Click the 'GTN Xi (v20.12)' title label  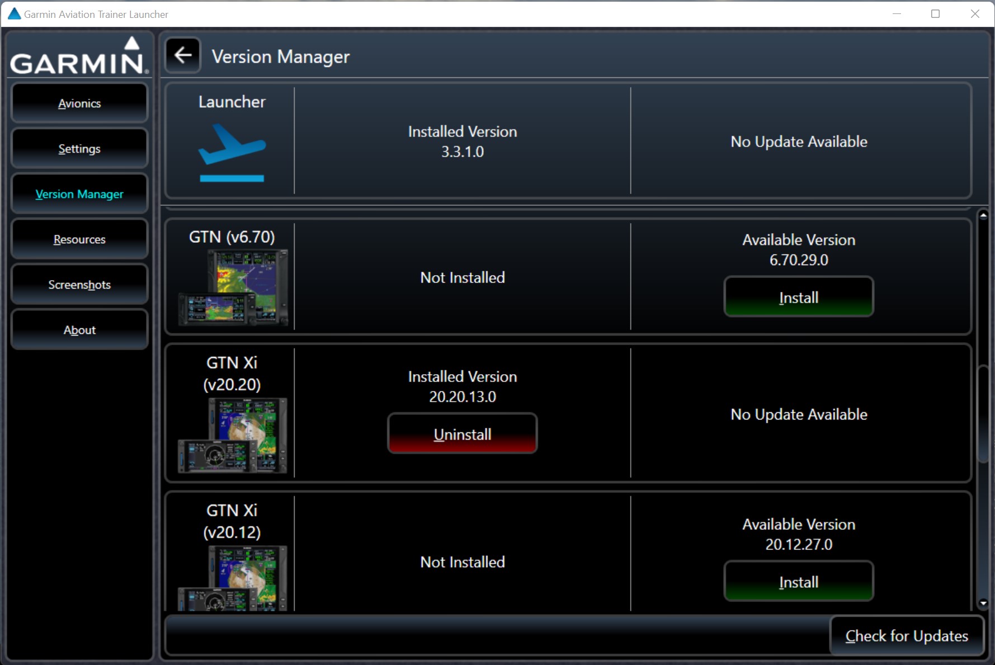tap(232, 521)
